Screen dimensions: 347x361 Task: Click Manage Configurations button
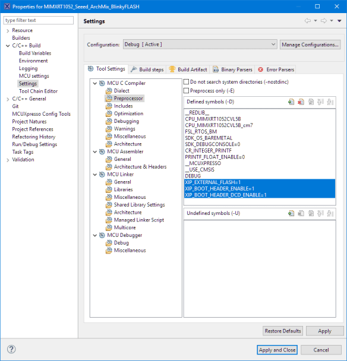click(310, 45)
